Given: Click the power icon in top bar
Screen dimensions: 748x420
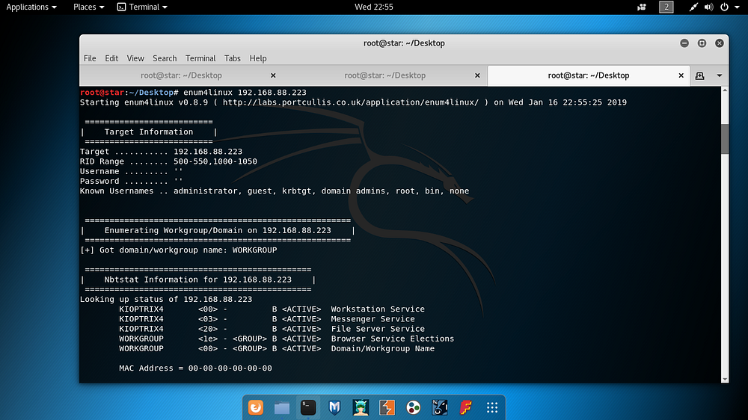Looking at the screenshot, I should (724, 7).
